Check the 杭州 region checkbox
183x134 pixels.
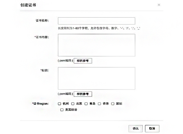tap(59, 104)
